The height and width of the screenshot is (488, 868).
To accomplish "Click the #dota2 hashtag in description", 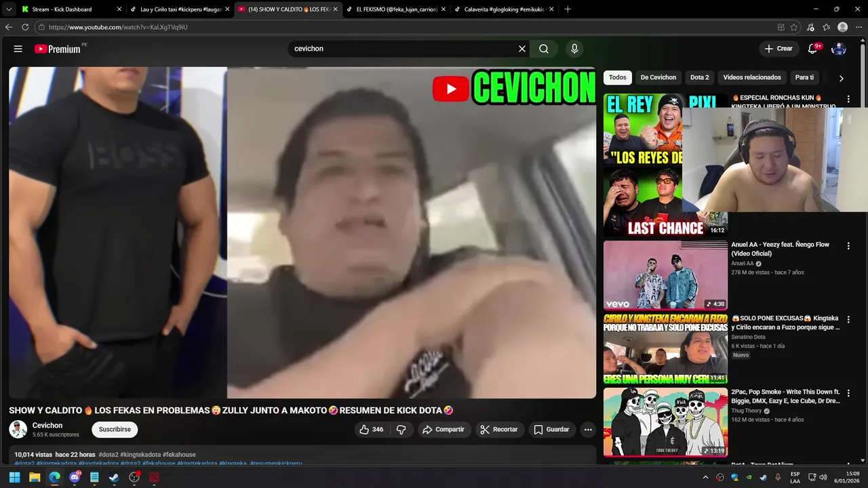I will (108, 455).
